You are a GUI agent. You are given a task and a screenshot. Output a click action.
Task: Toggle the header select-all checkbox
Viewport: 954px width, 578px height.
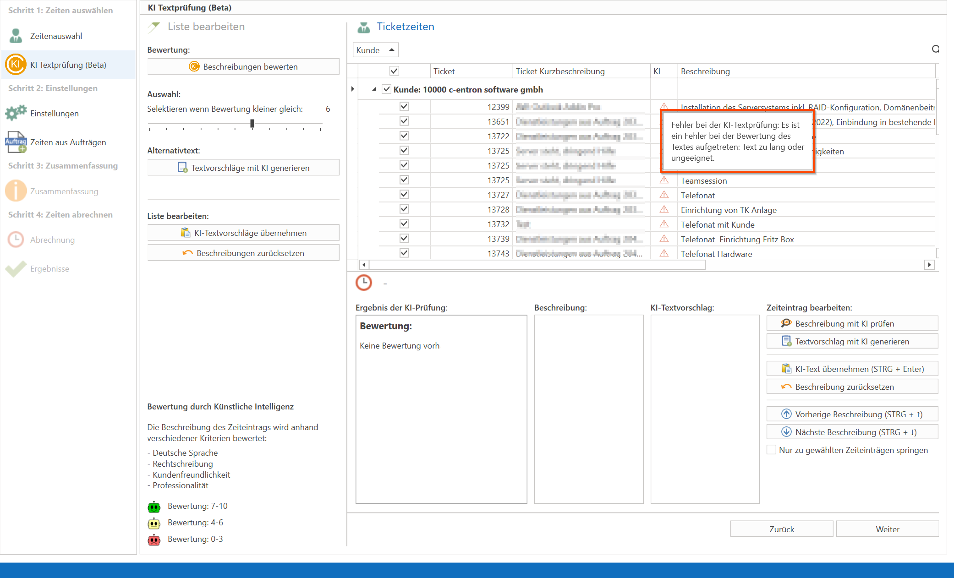[394, 71]
